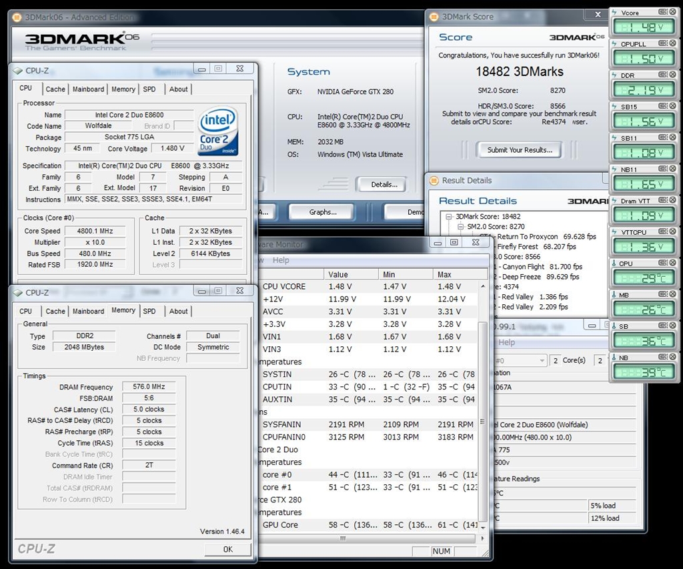Image resolution: width=683 pixels, height=569 pixels.
Task: Click Hardware Monitor vertical scrollbar down arrow
Action: (483, 528)
